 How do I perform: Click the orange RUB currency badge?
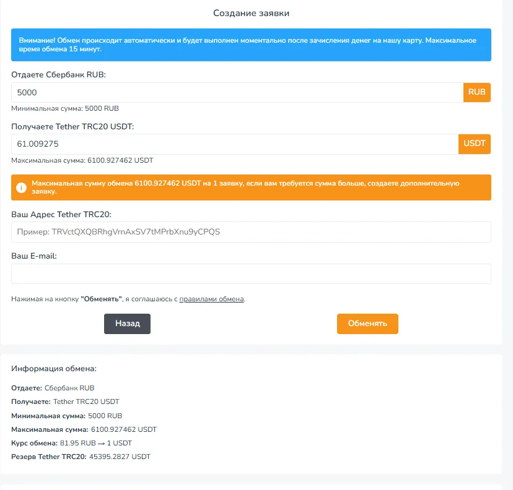(476, 92)
